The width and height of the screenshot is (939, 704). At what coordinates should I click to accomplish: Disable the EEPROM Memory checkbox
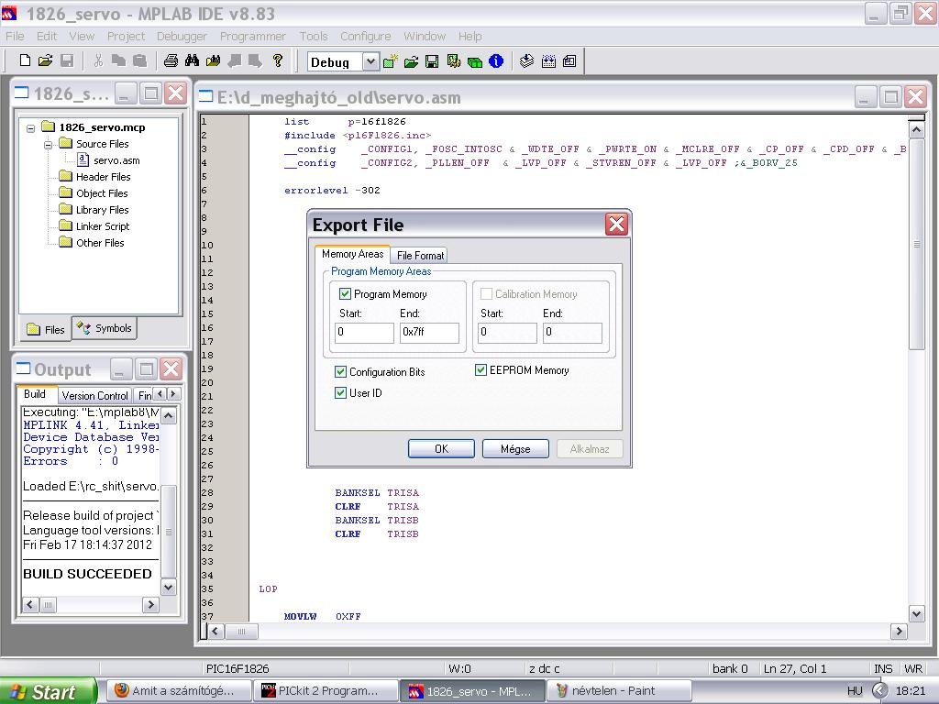pyautogui.click(x=481, y=370)
